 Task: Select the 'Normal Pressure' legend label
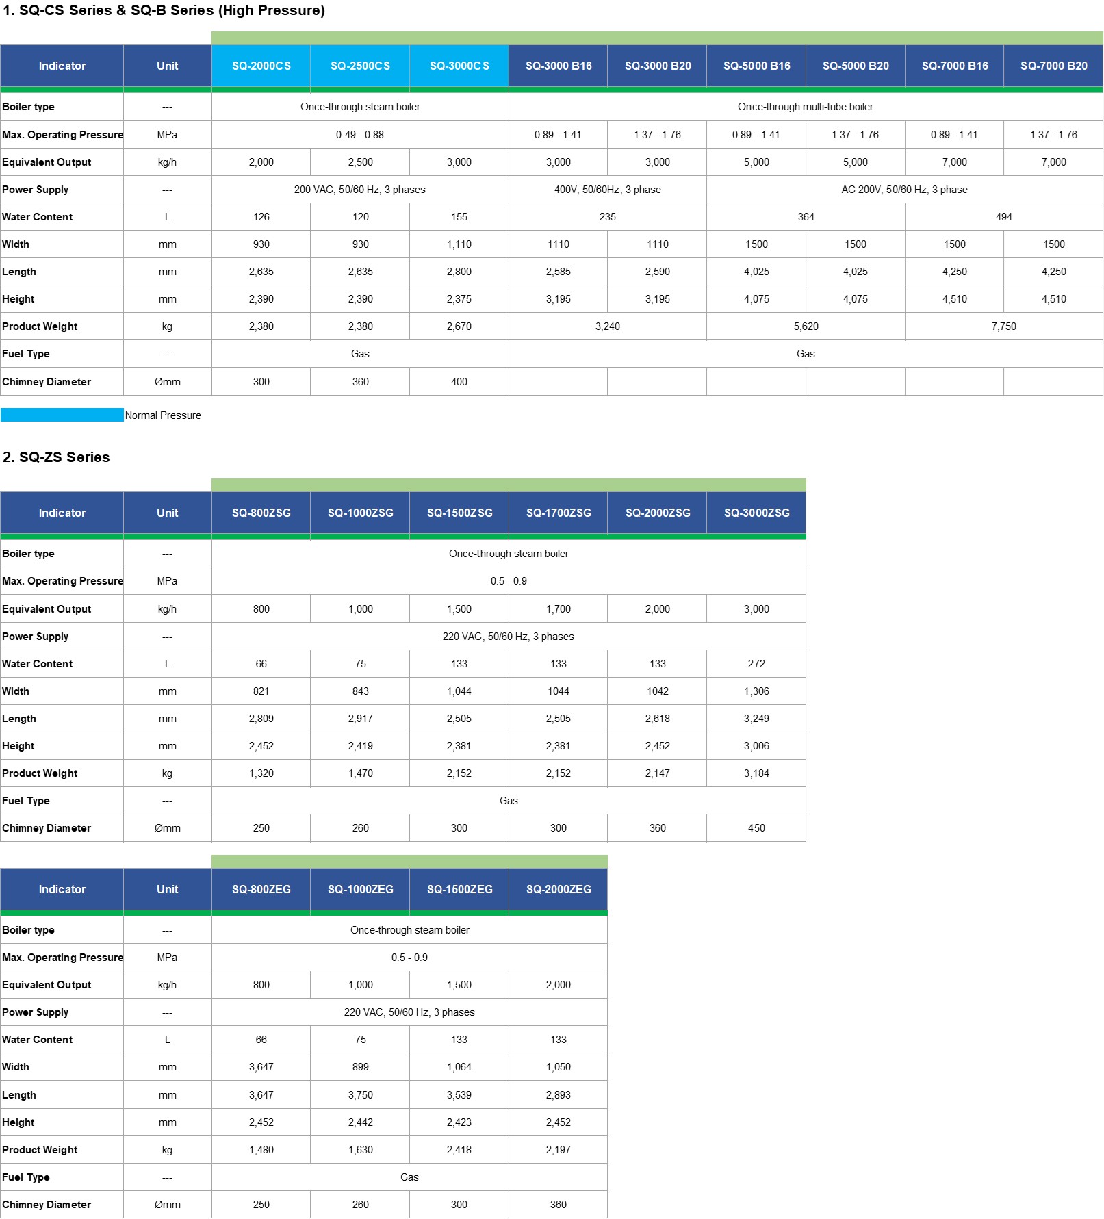[163, 415]
